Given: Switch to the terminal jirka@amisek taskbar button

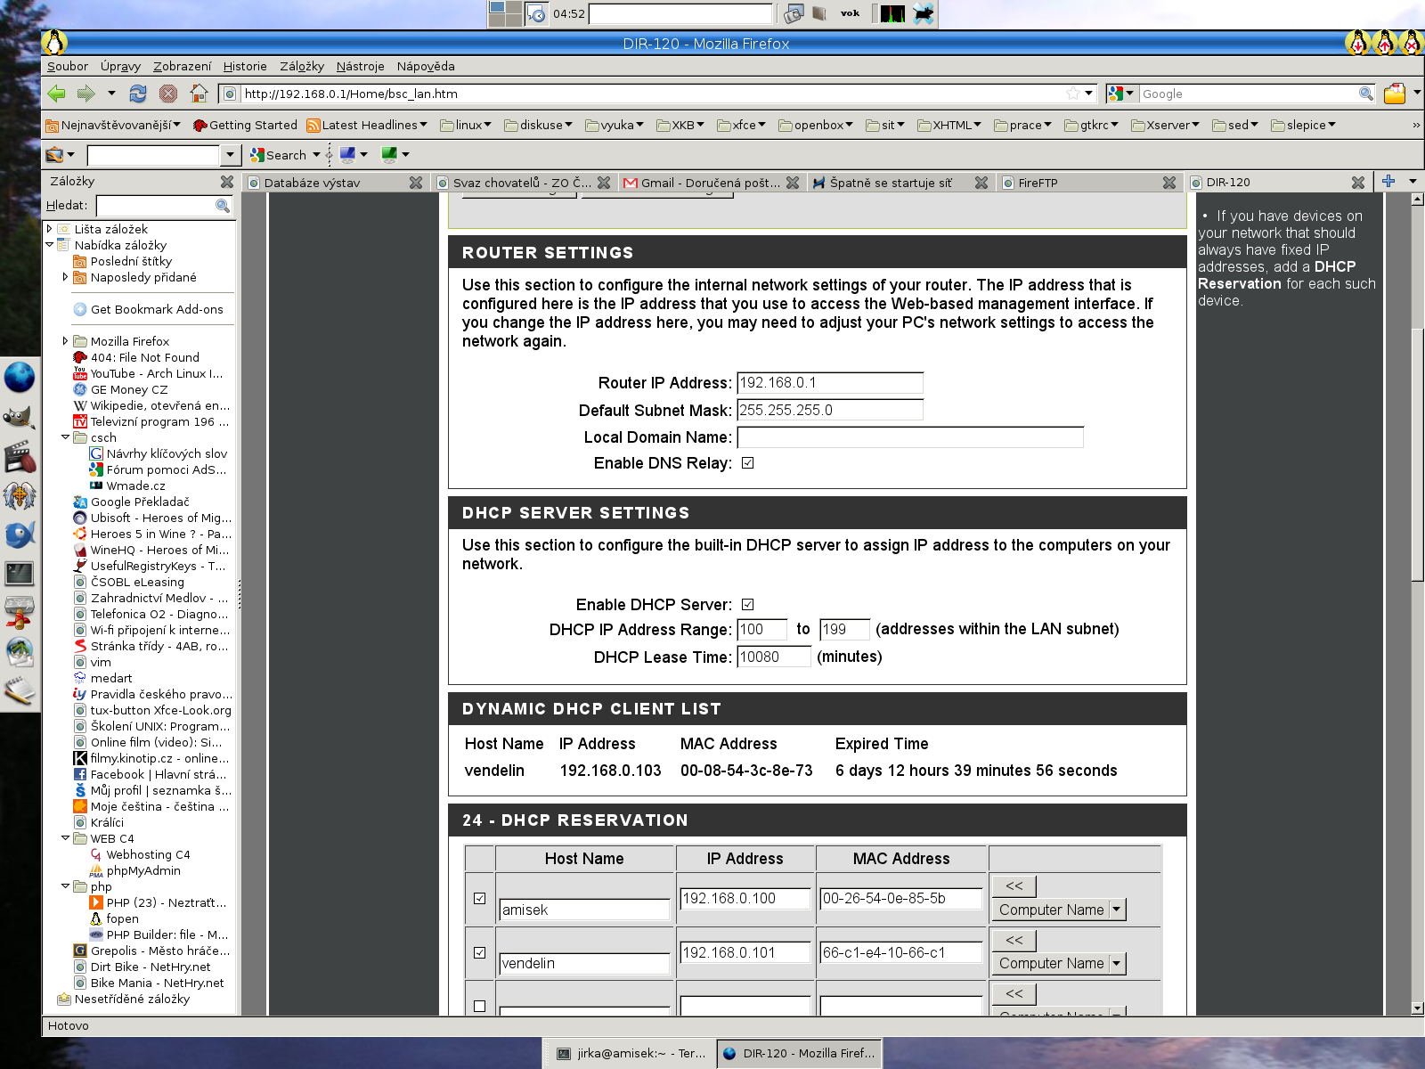Looking at the screenshot, I should tap(631, 1053).
